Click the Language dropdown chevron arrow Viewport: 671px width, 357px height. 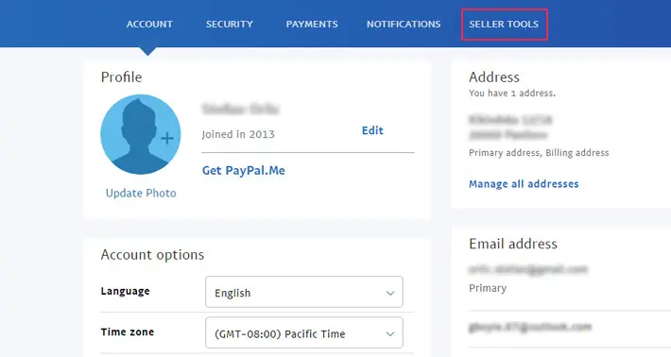tap(390, 294)
